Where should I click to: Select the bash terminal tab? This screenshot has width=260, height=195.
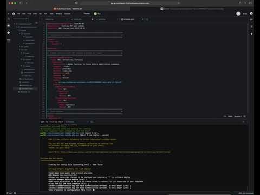click(51, 122)
